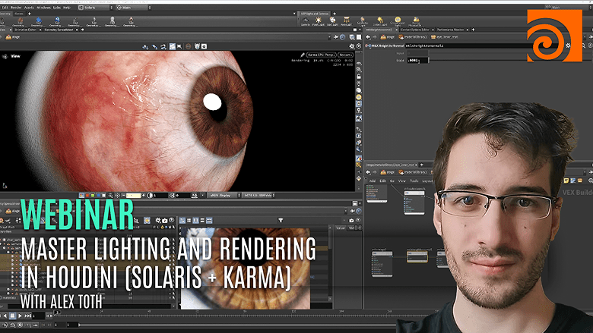Switch to the Animation Editor tab
This screenshot has width=593, height=333.
(x=26, y=30)
